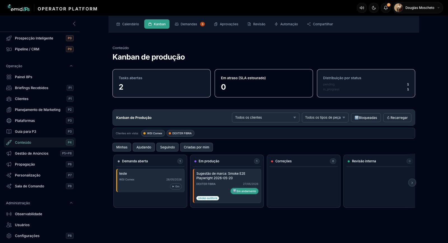
Task: Click the 28/05/2026 date on teste card
Action: tap(174, 180)
